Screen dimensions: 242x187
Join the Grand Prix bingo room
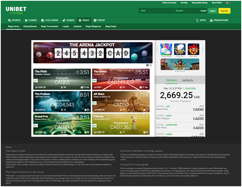[x=62, y=124]
